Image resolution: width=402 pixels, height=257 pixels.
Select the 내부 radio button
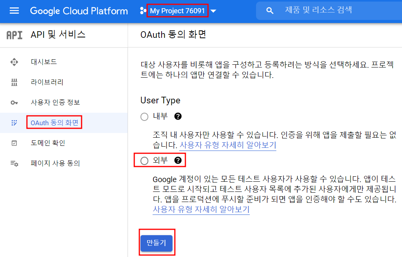coord(144,117)
